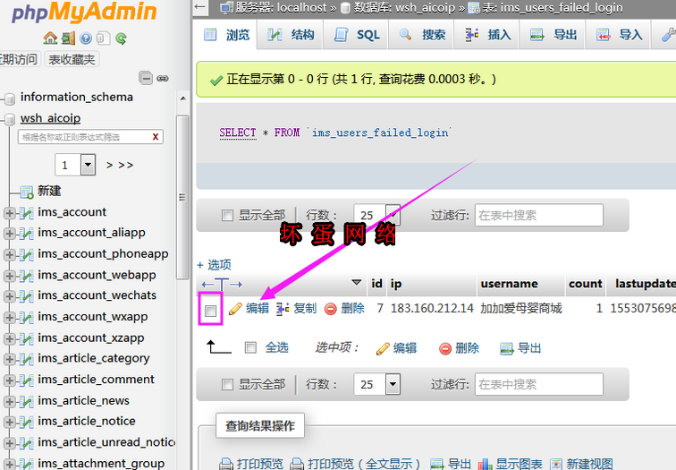Viewport: 676px width, 470px height.
Task: Click navigation panel scrollbar up arrow
Action: [x=182, y=98]
